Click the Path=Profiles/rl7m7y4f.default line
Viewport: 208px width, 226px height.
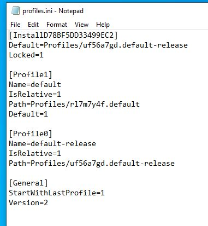coord(74,104)
